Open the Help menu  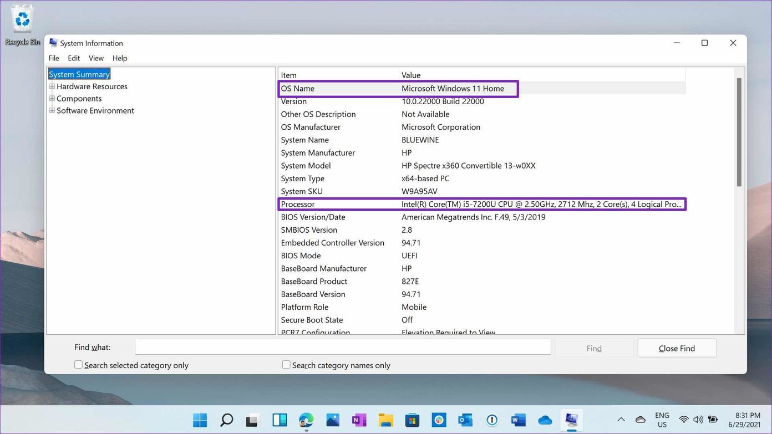pyautogui.click(x=120, y=58)
